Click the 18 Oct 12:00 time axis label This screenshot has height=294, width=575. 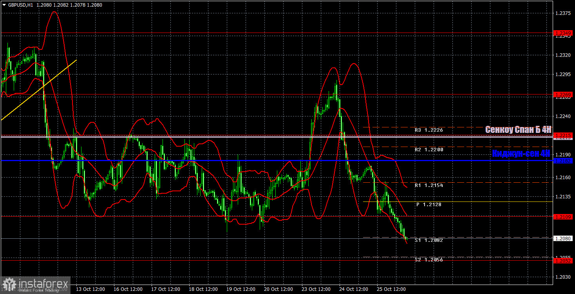[x=203, y=289]
